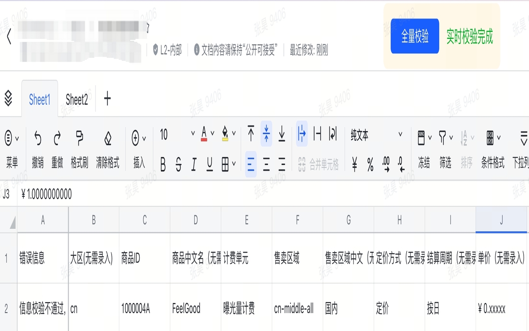Viewport: 529px width, 331px height.
Task: Toggle italic formatting
Action: [x=194, y=165]
